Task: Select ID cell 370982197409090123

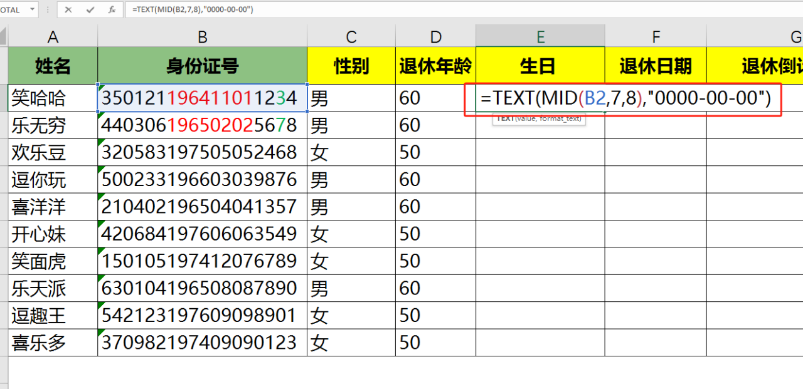Action: [x=202, y=343]
